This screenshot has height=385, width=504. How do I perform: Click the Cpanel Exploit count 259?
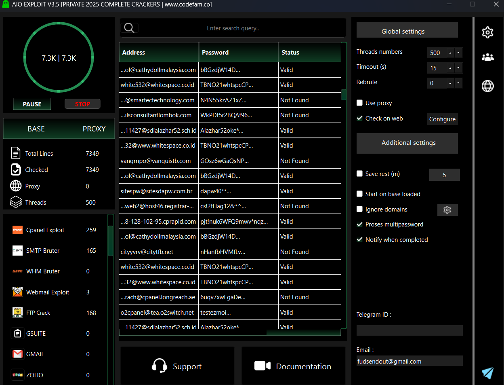[91, 230]
